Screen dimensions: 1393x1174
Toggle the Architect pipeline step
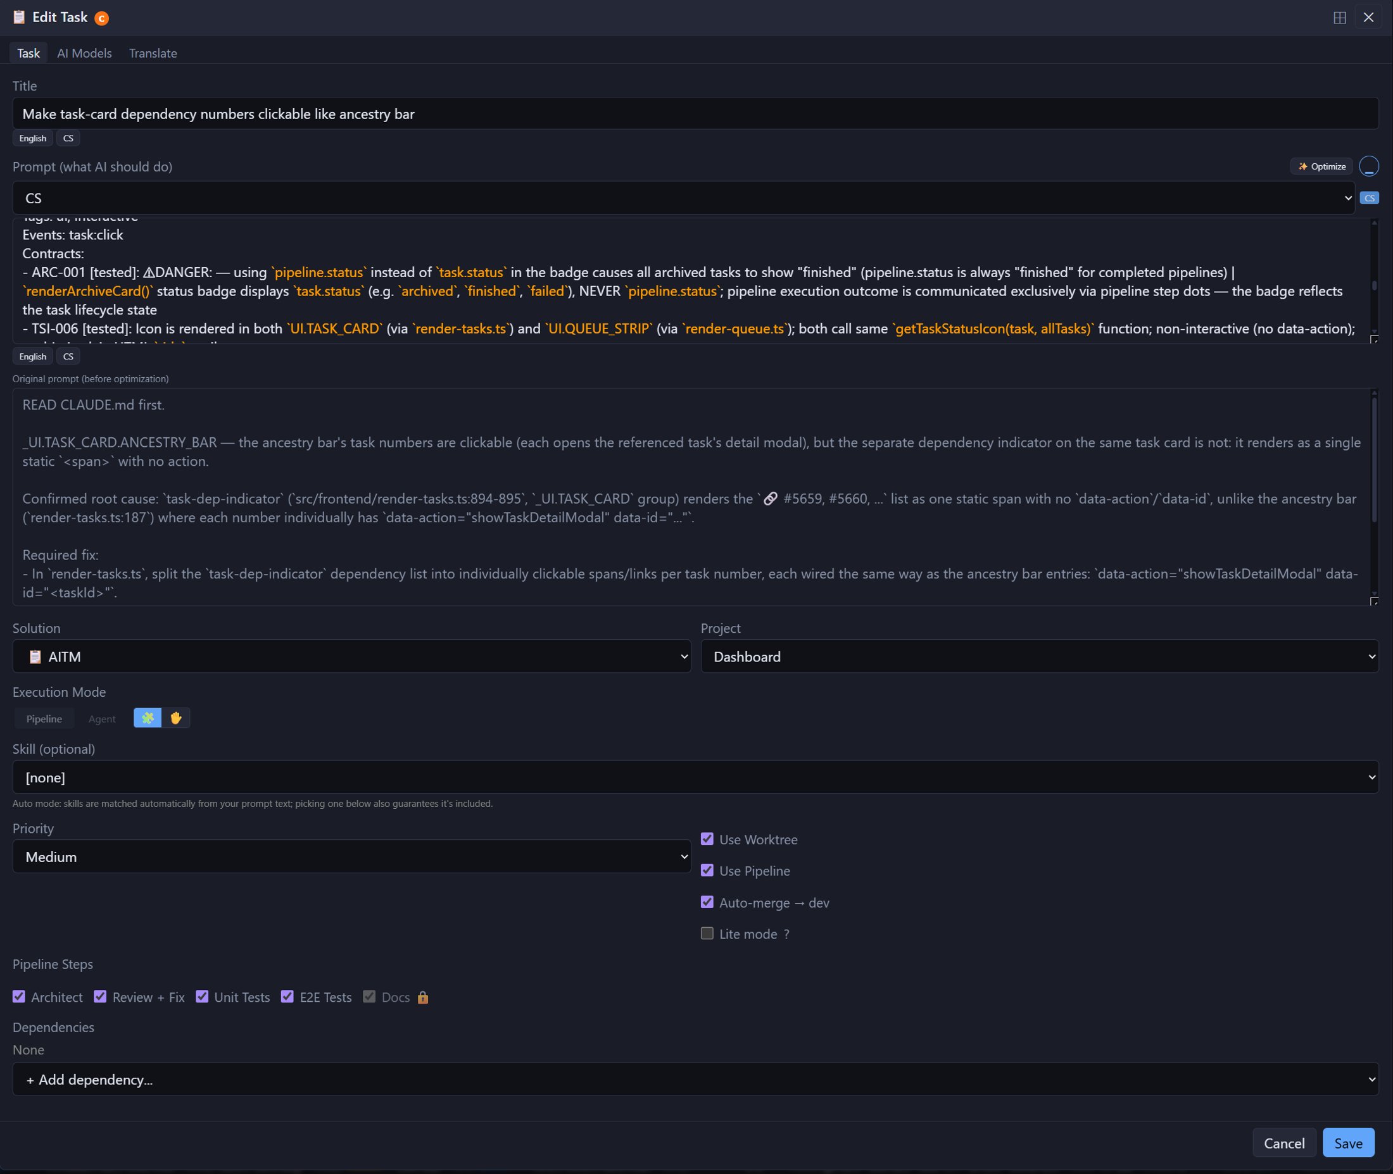pyautogui.click(x=18, y=997)
